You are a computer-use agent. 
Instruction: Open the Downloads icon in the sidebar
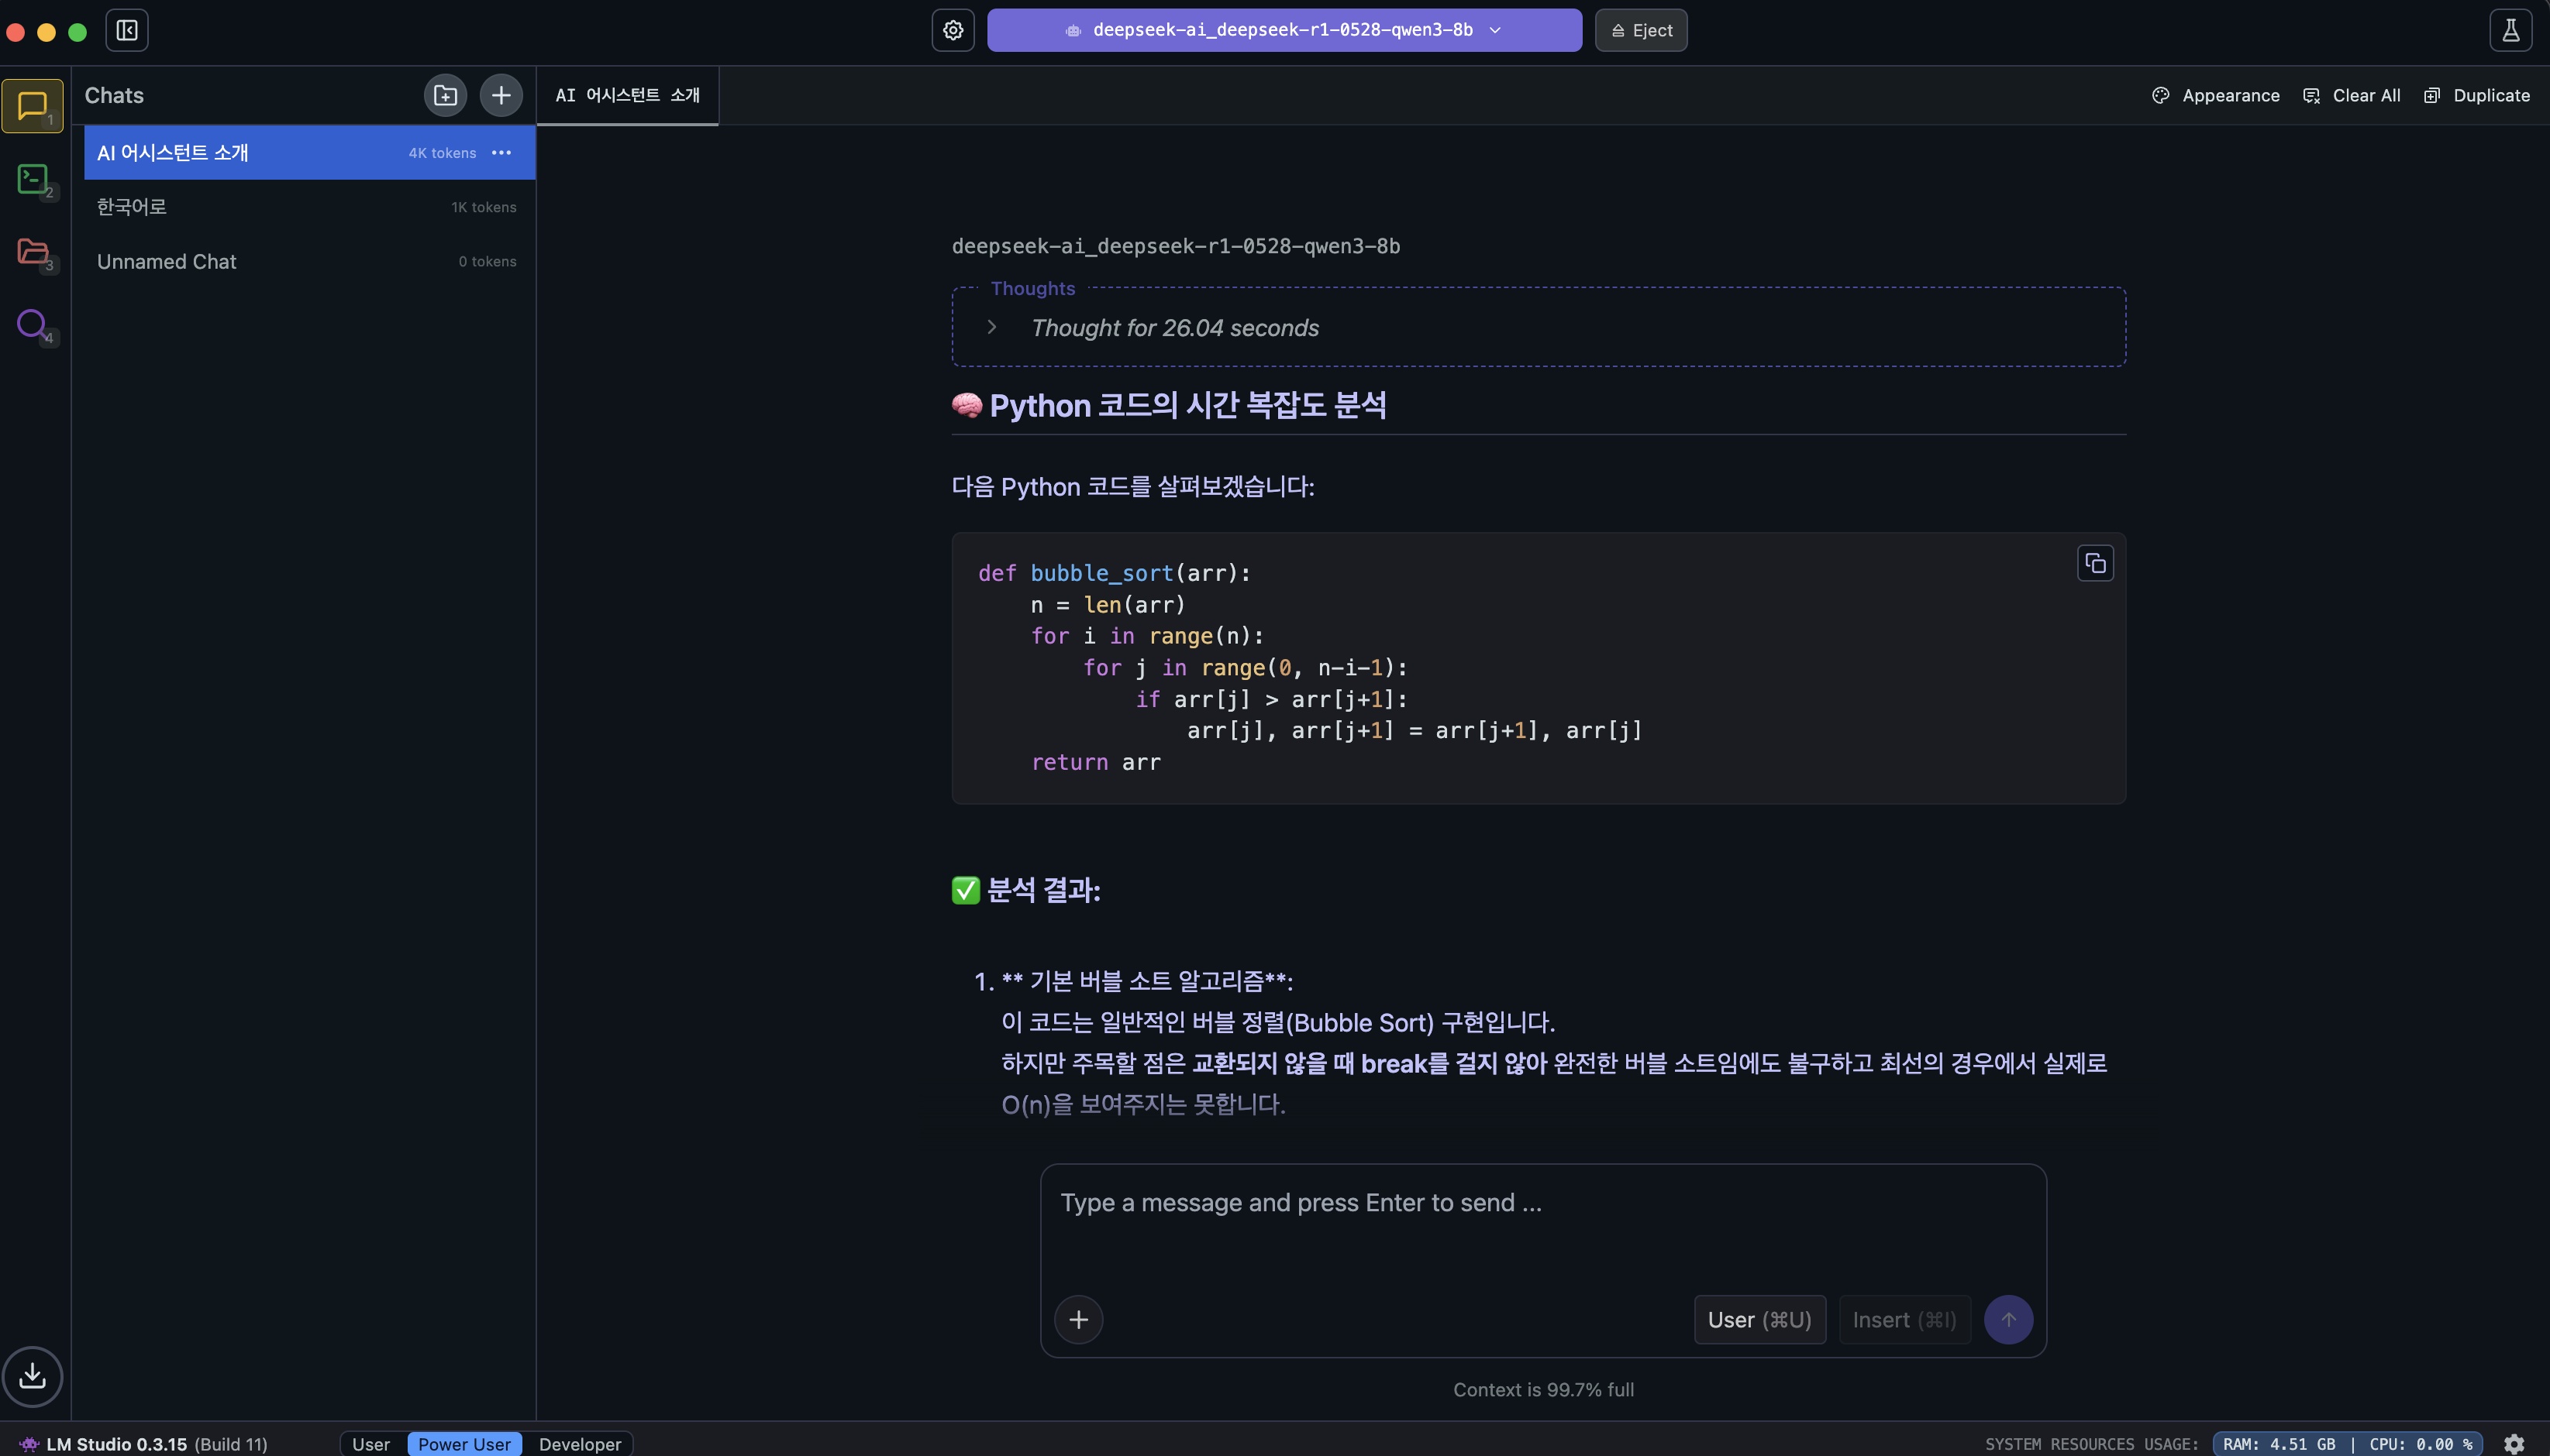(x=33, y=1376)
